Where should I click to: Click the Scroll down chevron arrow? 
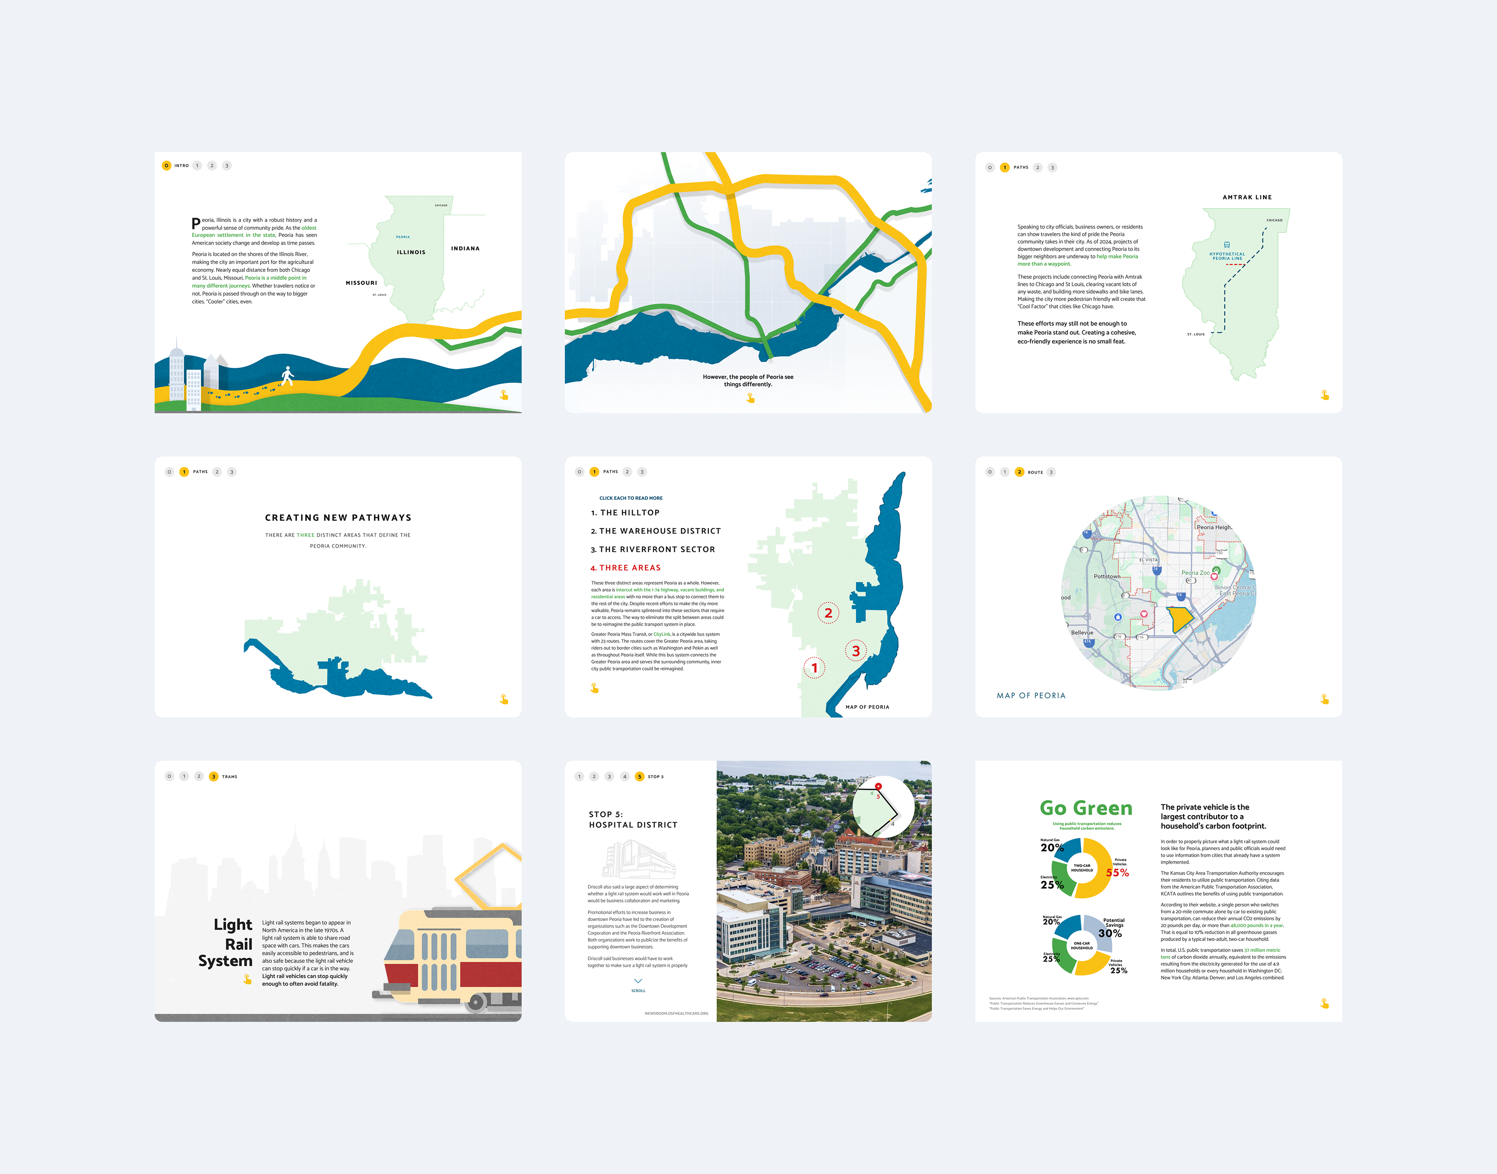(637, 981)
